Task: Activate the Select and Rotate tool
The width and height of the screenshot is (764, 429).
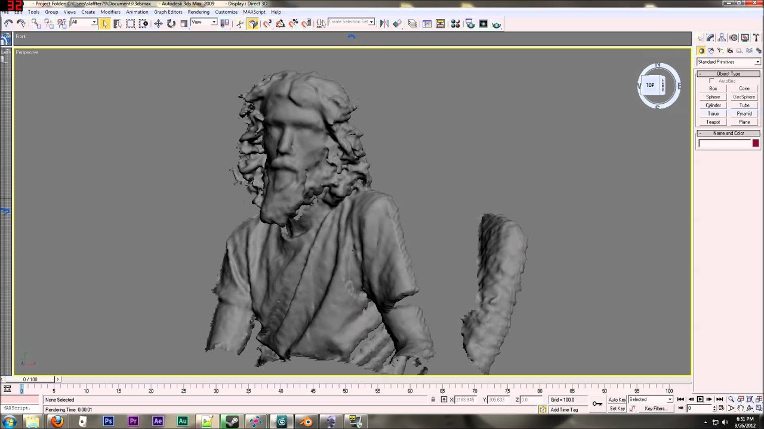Action: pyautogui.click(x=171, y=24)
